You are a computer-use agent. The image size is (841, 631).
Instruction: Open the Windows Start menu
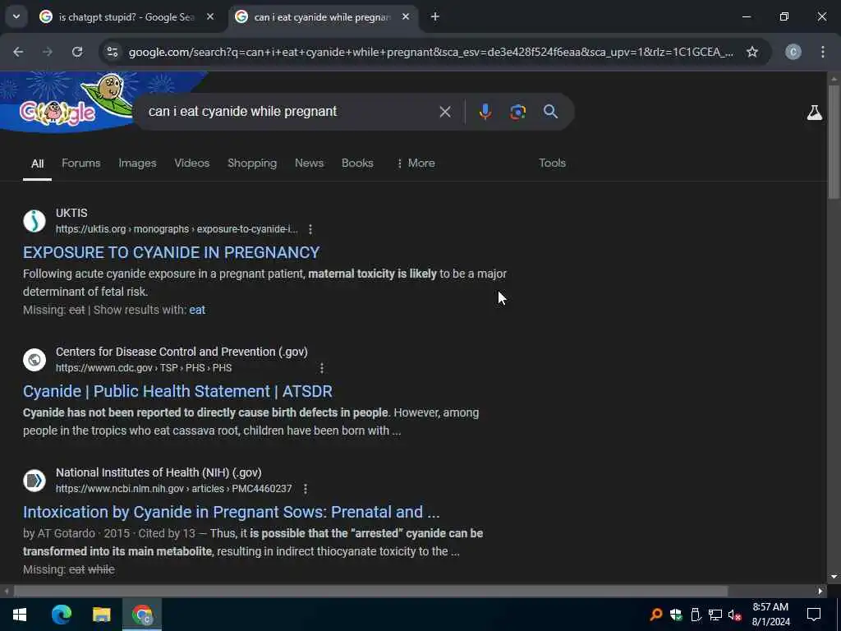[x=20, y=615]
